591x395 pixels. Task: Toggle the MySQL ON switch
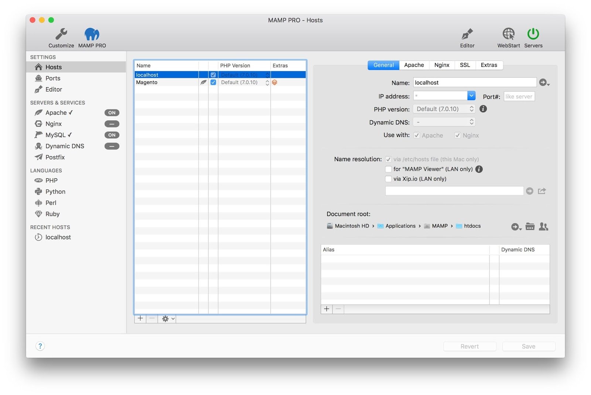[x=112, y=135]
